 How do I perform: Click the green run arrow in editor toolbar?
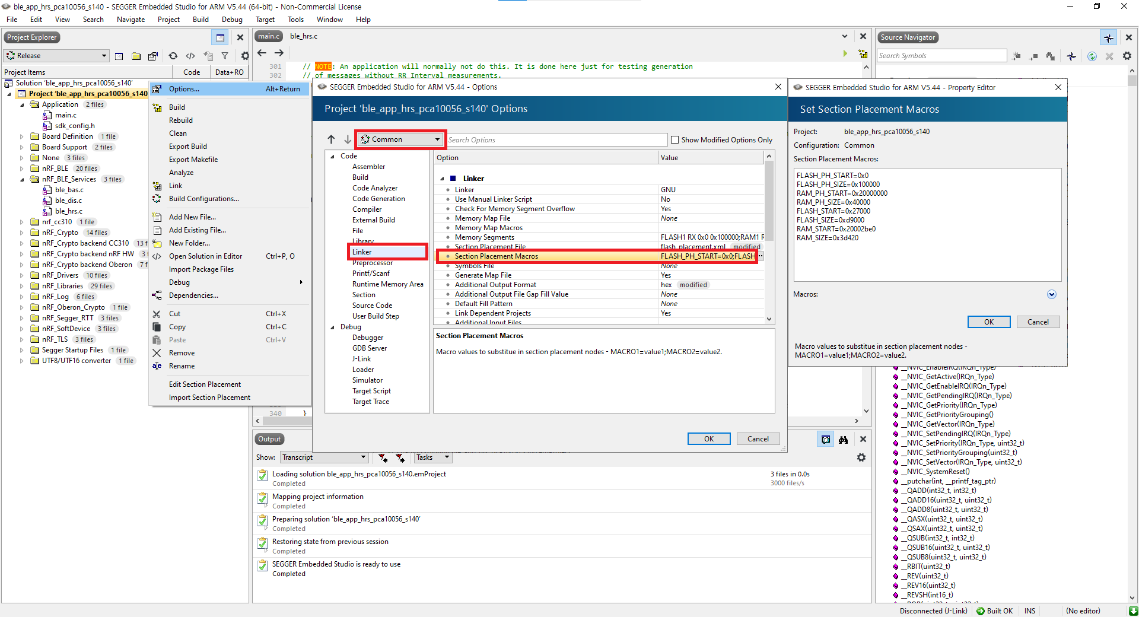tap(845, 53)
